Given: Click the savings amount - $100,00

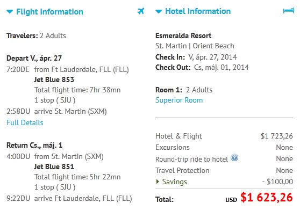Looking at the screenshot, I should click(x=277, y=182).
